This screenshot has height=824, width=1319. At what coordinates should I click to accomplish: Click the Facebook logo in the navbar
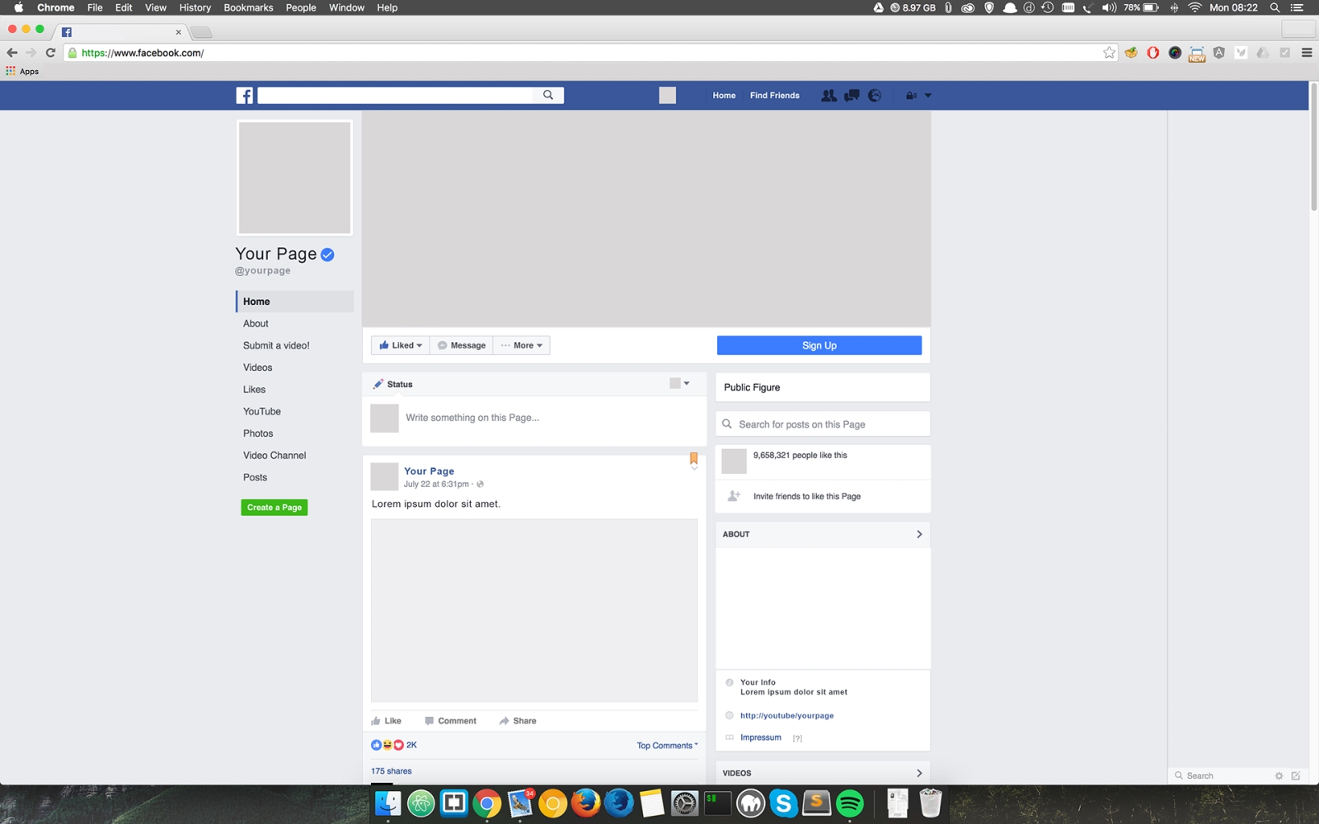pos(244,95)
